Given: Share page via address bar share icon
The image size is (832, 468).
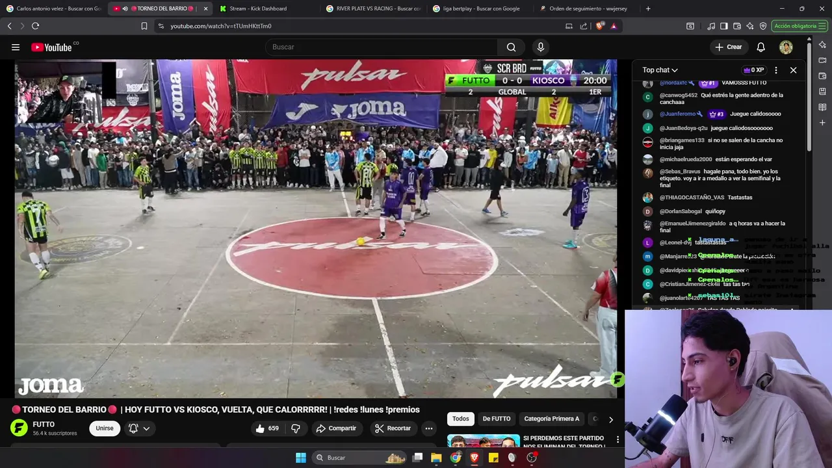Looking at the screenshot, I should pos(584,26).
